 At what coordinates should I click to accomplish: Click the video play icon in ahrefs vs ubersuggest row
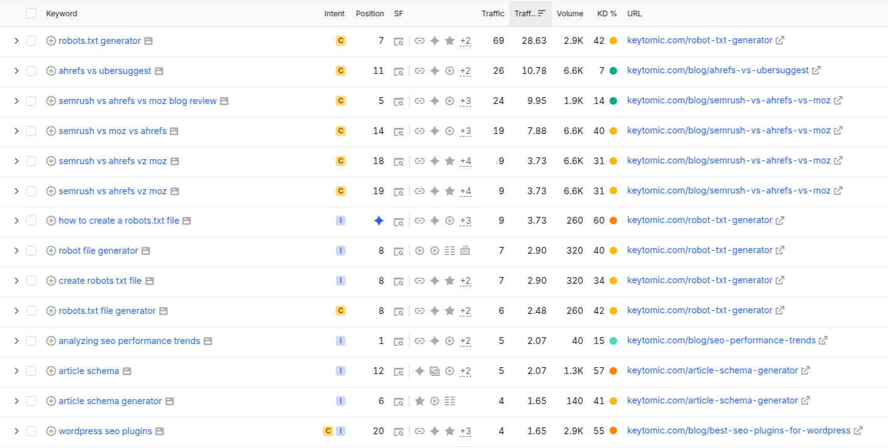click(x=449, y=71)
